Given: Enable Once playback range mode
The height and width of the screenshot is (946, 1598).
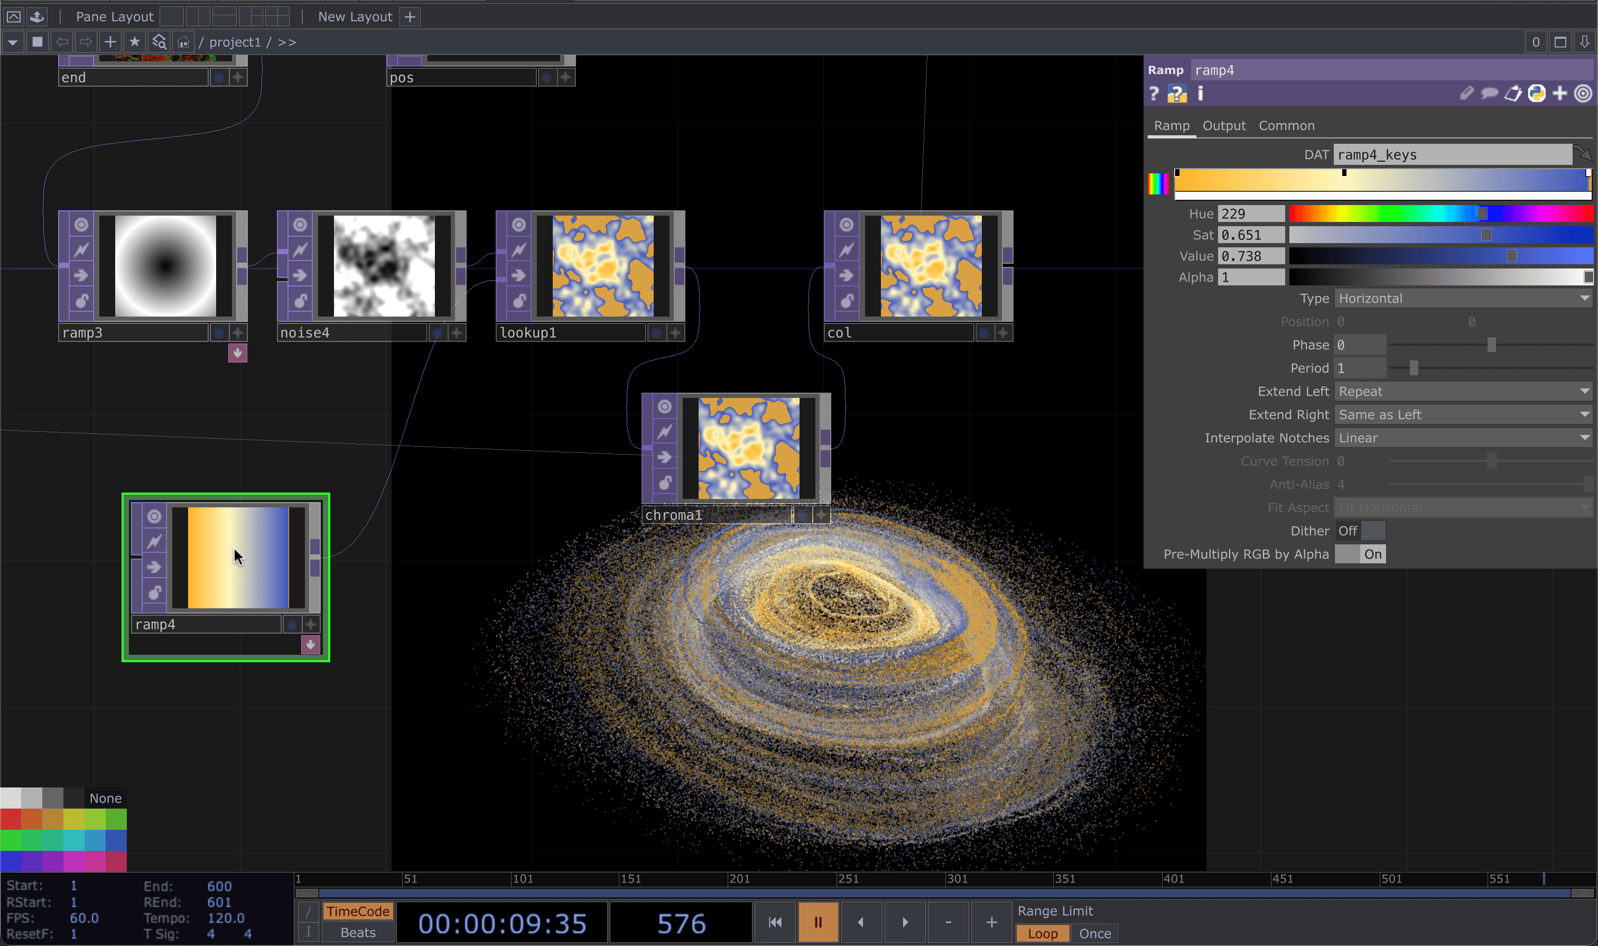Looking at the screenshot, I should (1094, 933).
